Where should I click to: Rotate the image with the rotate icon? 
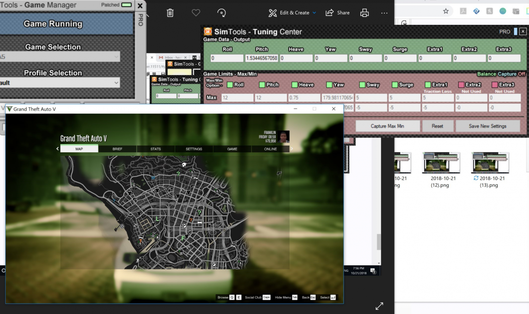click(222, 13)
